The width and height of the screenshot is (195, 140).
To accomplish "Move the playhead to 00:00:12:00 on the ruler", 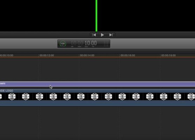I will coord(47,55).
